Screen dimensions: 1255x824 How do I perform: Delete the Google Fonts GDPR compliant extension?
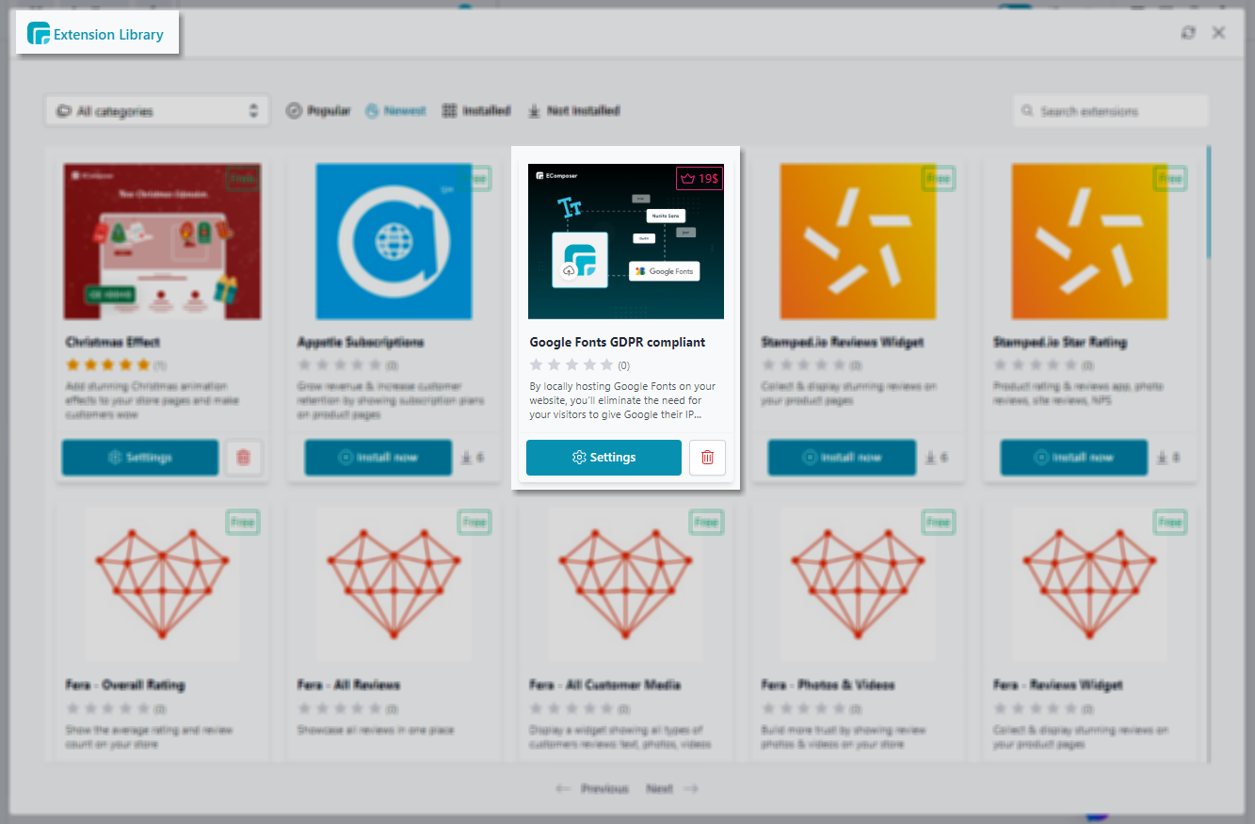(707, 458)
